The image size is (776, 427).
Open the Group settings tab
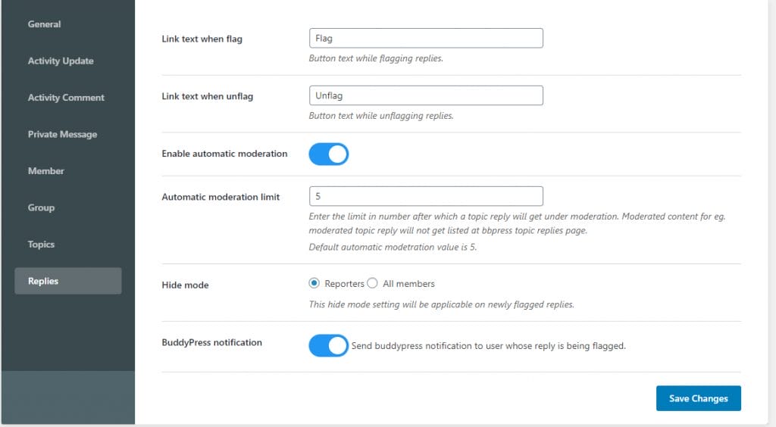click(41, 207)
